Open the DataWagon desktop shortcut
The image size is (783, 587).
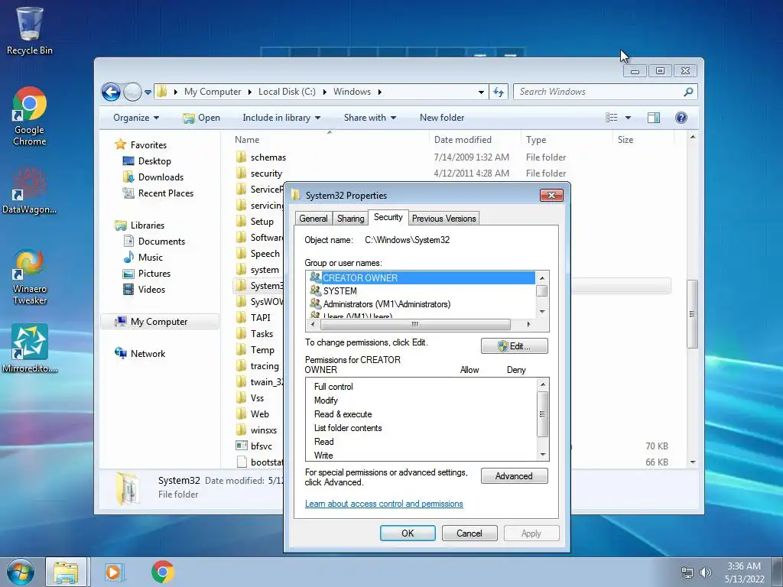click(30, 190)
